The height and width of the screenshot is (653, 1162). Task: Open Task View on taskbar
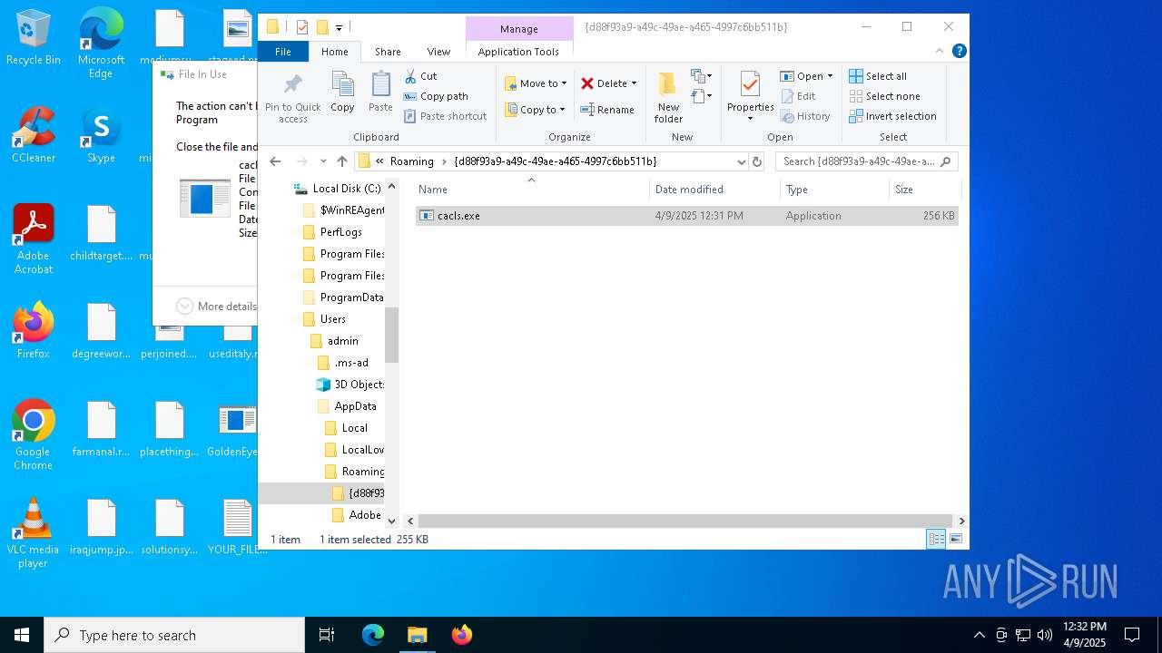pyautogui.click(x=327, y=635)
